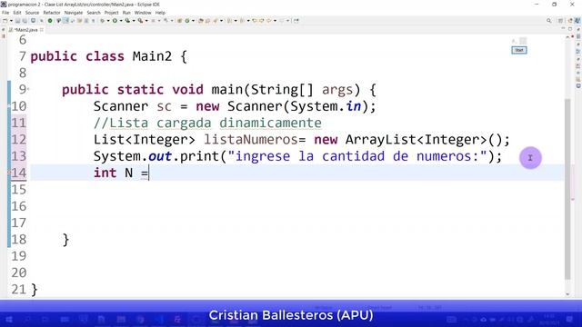Open the New Java Class dropdown arrow

pos(193,21)
